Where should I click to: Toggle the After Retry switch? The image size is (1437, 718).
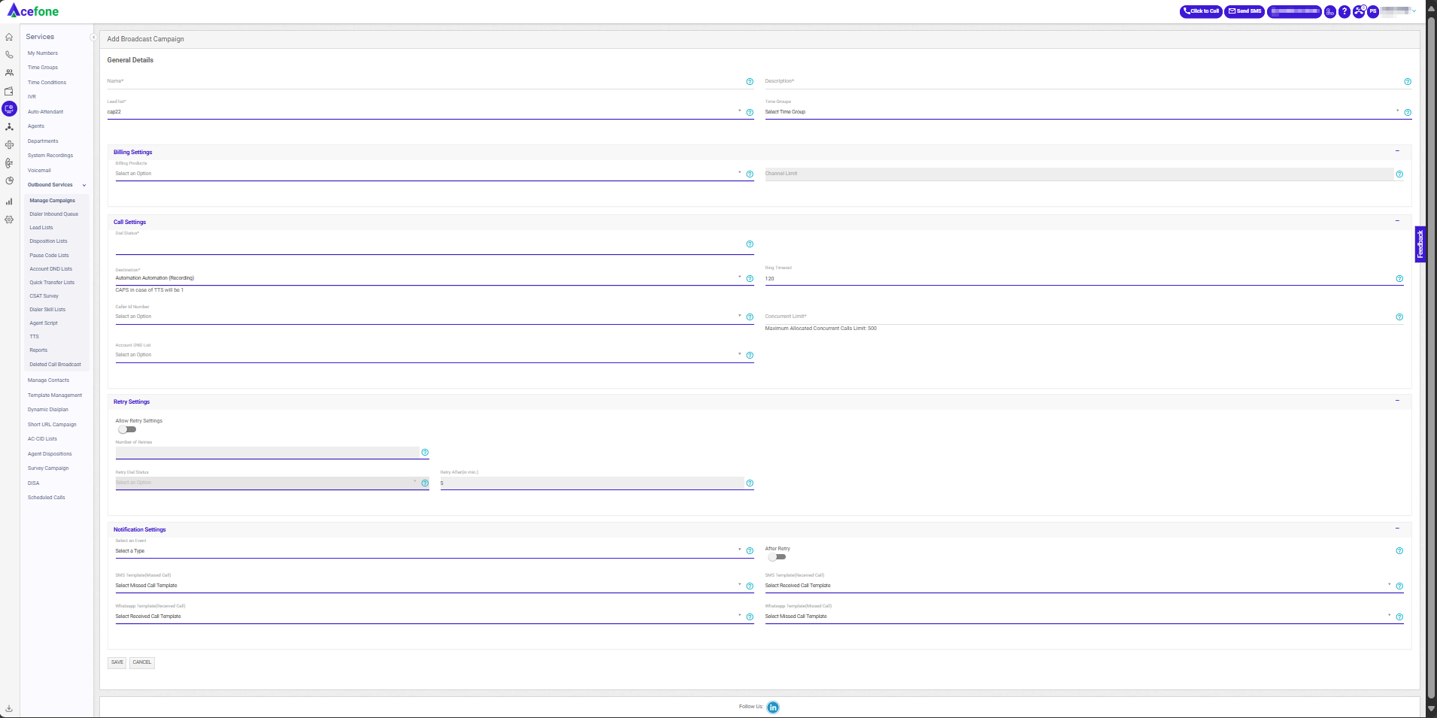point(777,557)
